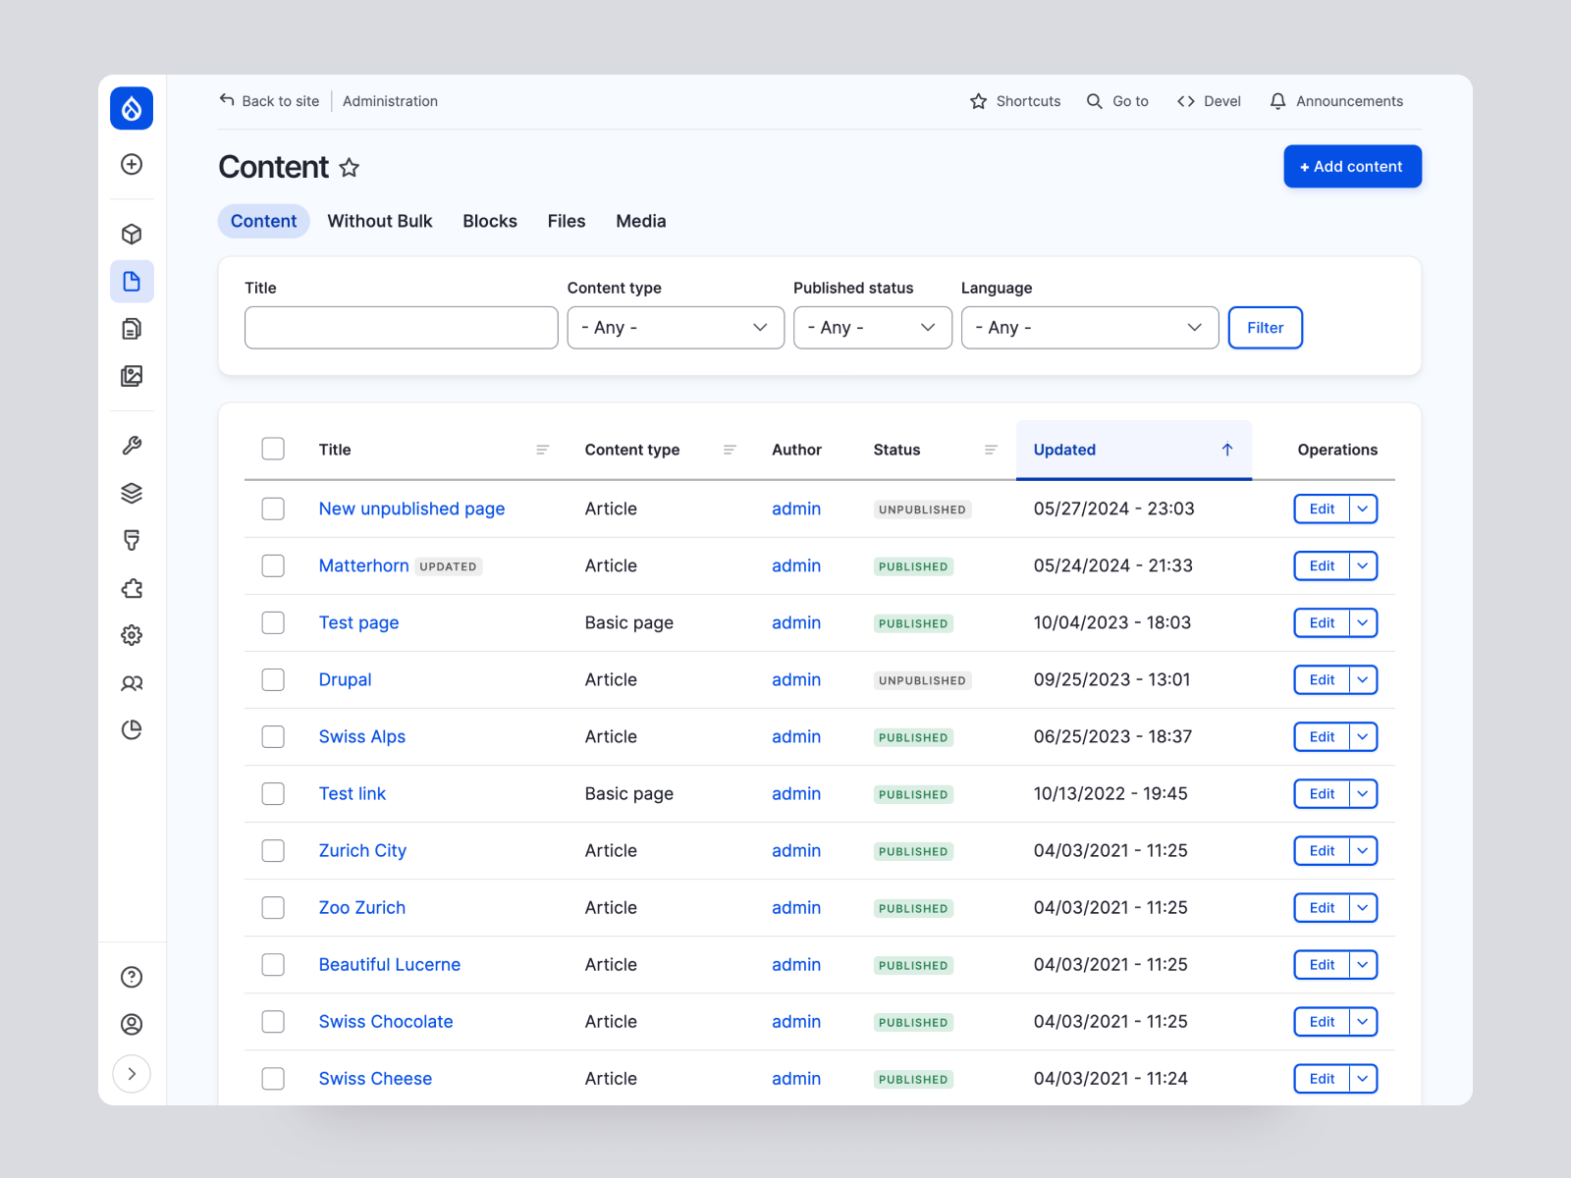Toggle the select-all checkbox in table header
1571x1178 pixels.
click(x=273, y=449)
